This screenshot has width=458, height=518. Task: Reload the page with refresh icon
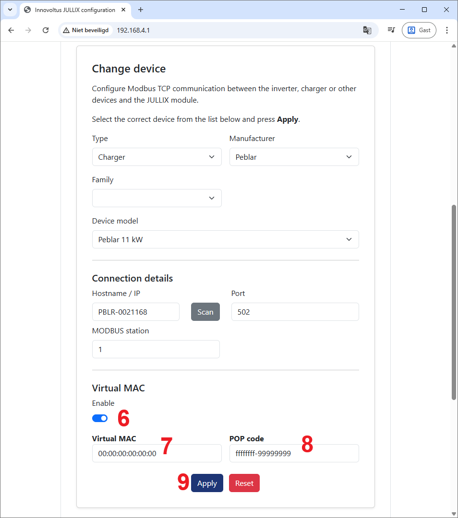46,30
